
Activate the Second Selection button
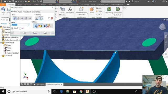(41, 18)
